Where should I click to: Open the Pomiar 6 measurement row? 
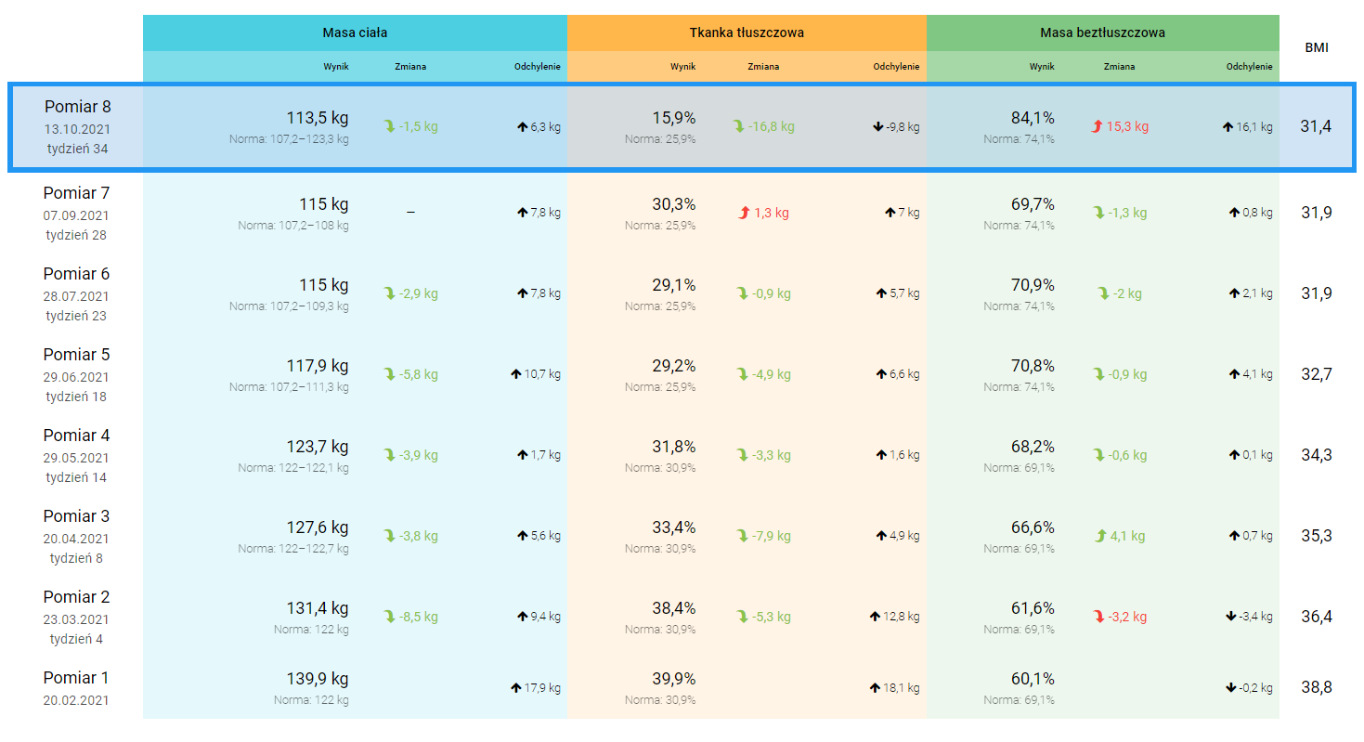[x=682, y=293]
